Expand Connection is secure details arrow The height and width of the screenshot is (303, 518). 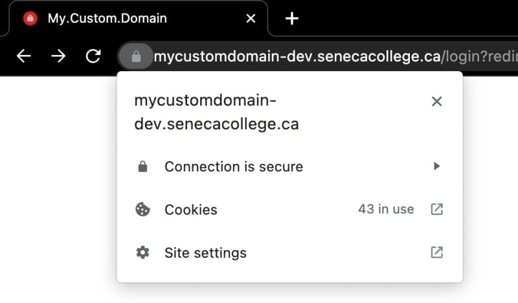click(x=436, y=166)
